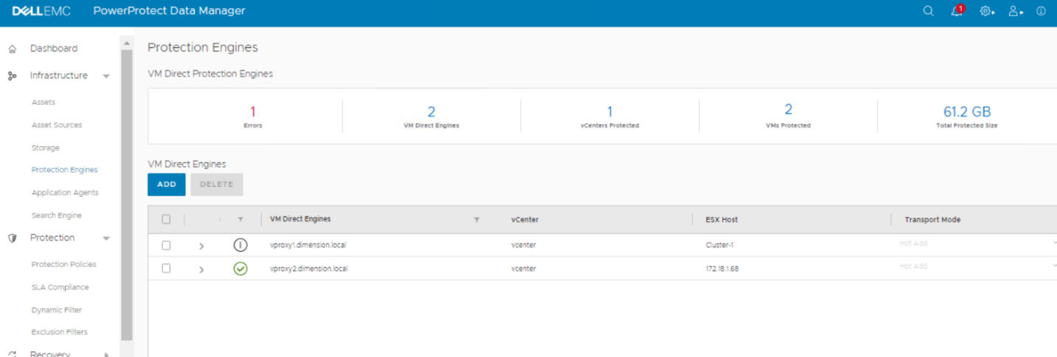Check the box for vproxy1.dimension.local
Viewport: 1057px width, 357px height.
[166, 245]
